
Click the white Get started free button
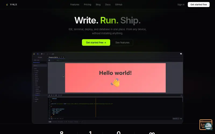click(x=199, y=5)
